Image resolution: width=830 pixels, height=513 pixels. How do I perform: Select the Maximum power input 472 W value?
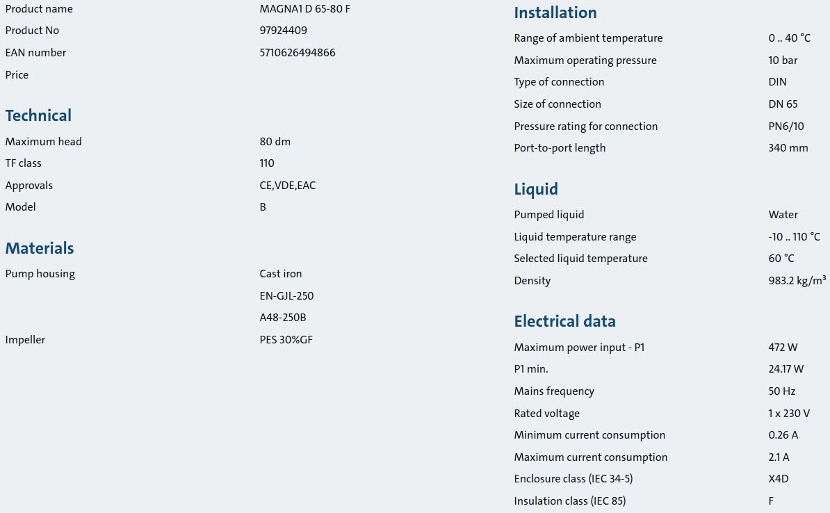pos(783,348)
